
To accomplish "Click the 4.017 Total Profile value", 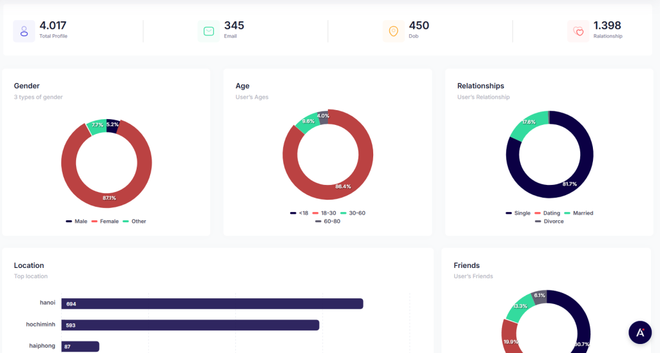I will click(53, 25).
